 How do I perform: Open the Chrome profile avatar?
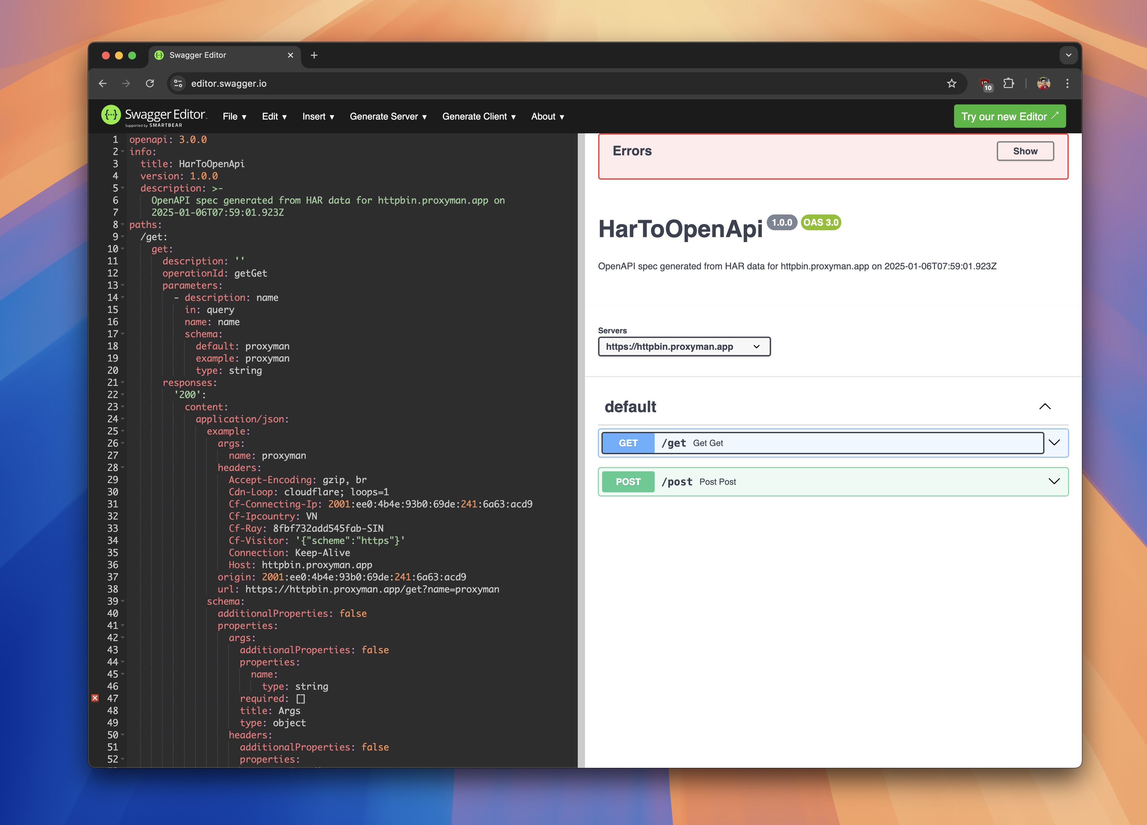pos(1043,83)
